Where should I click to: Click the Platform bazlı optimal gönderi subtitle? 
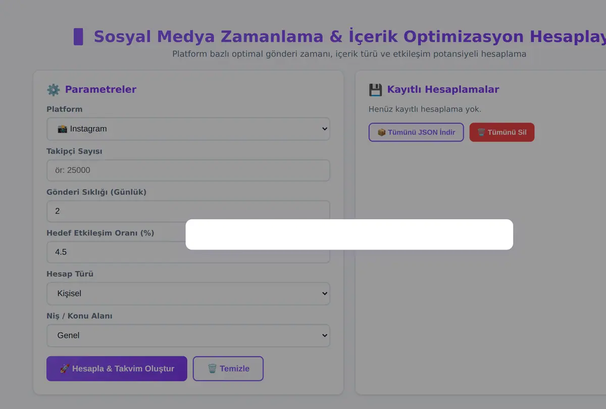(x=349, y=54)
